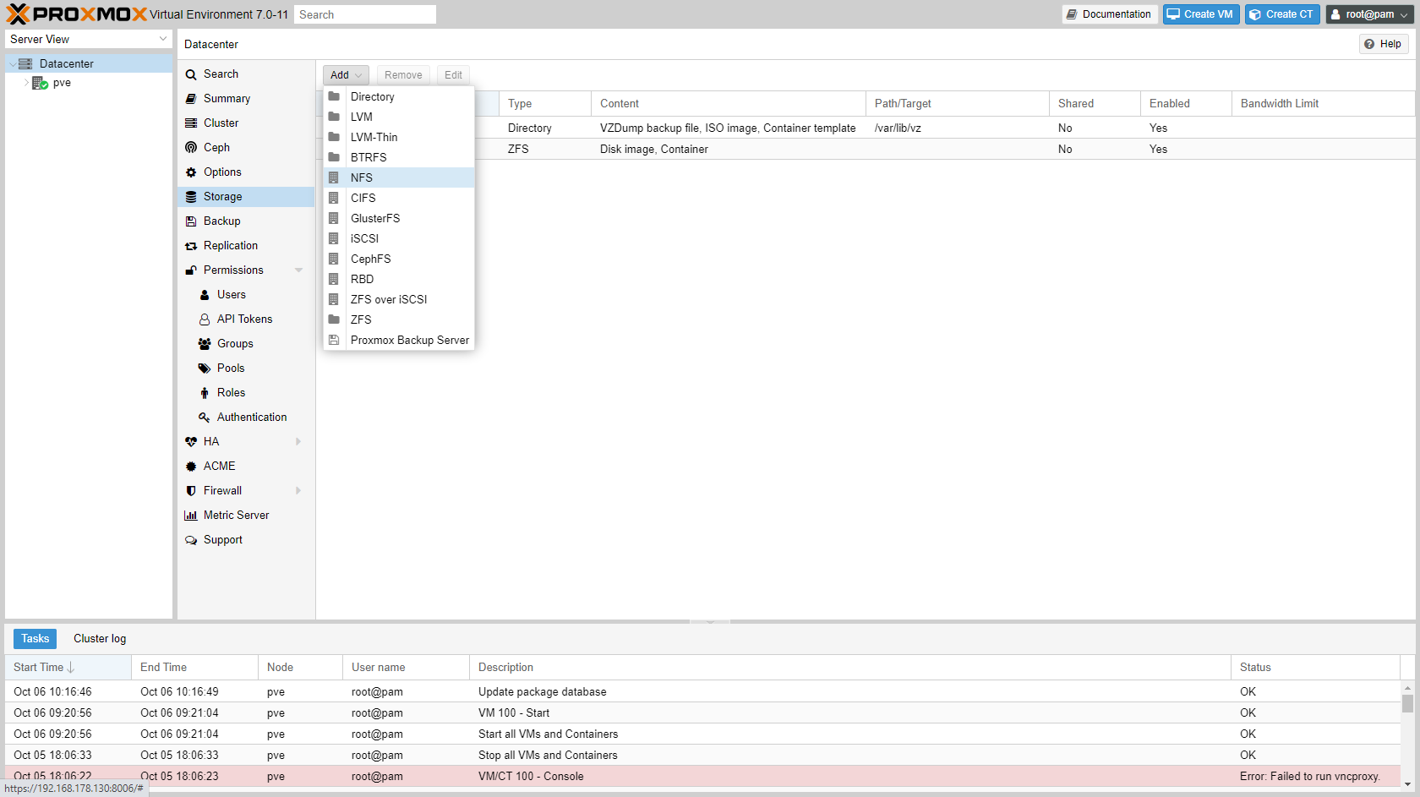The image size is (1420, 797).
Task: Select the /var/lib/vz path cell
Action: [957, 128]
